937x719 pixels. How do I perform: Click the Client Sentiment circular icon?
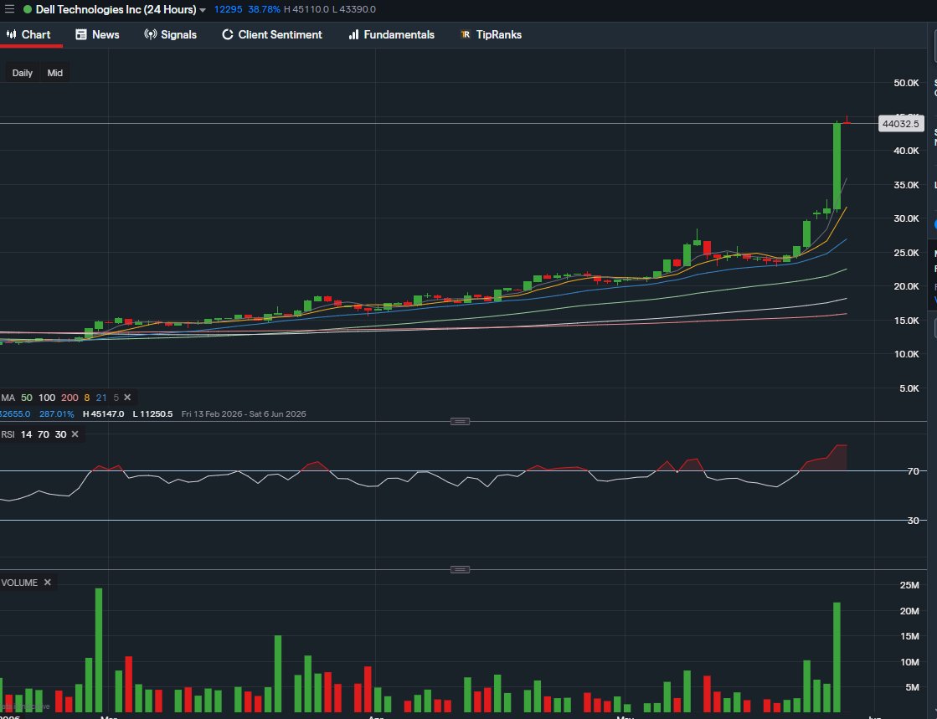point(227,34)
